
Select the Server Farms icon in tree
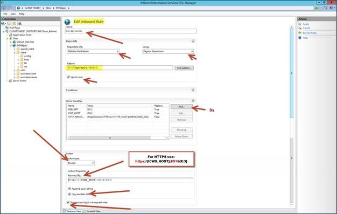[x=10, y=81]
